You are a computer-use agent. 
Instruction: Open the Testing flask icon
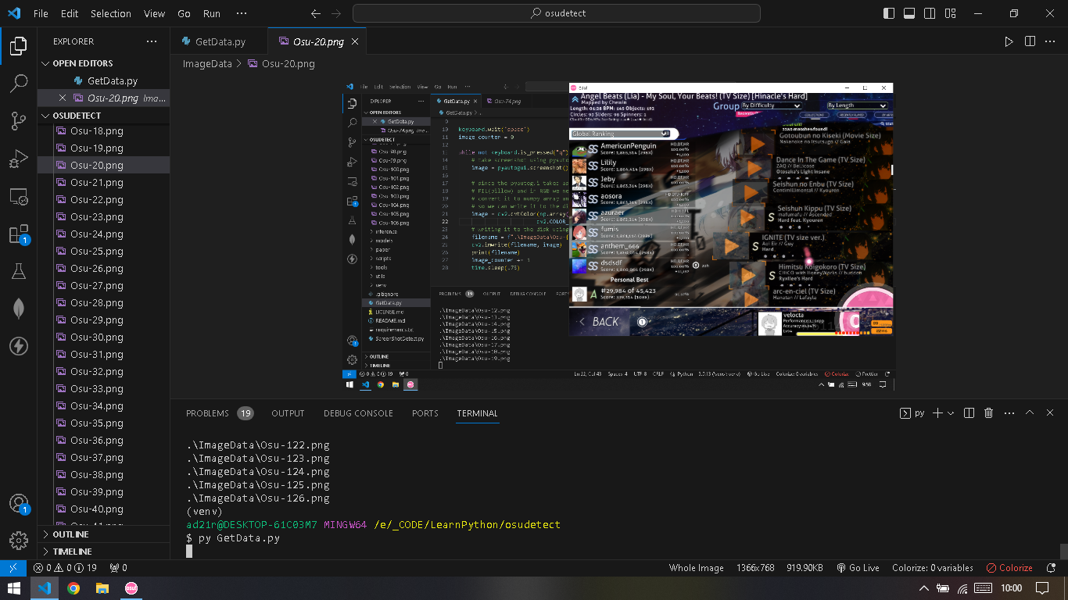pos(19,271)
